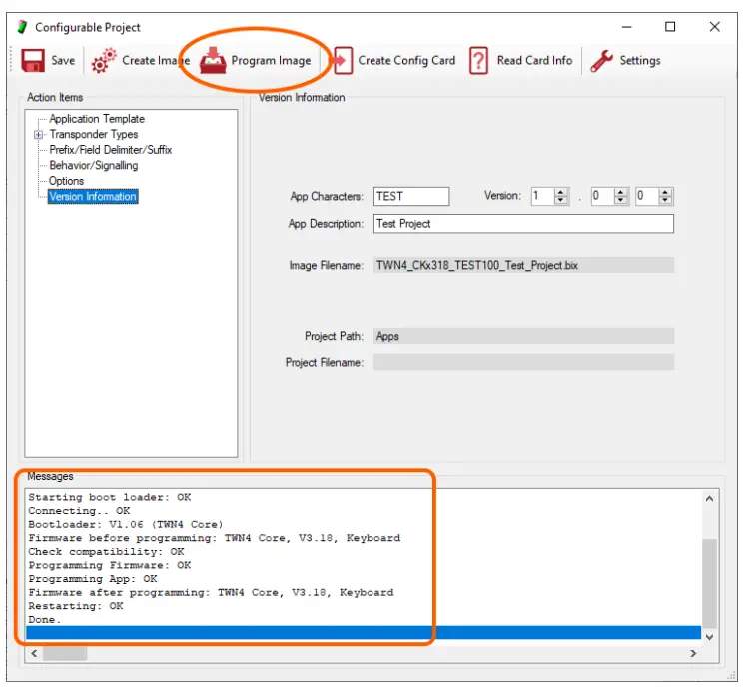Select Prefix/Field Delimiter/Suffix item
744x691 pixels.
point(111,150)
